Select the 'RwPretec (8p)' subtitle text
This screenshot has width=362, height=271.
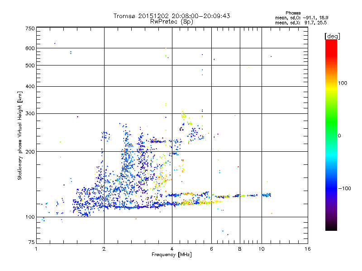[171, 22]
